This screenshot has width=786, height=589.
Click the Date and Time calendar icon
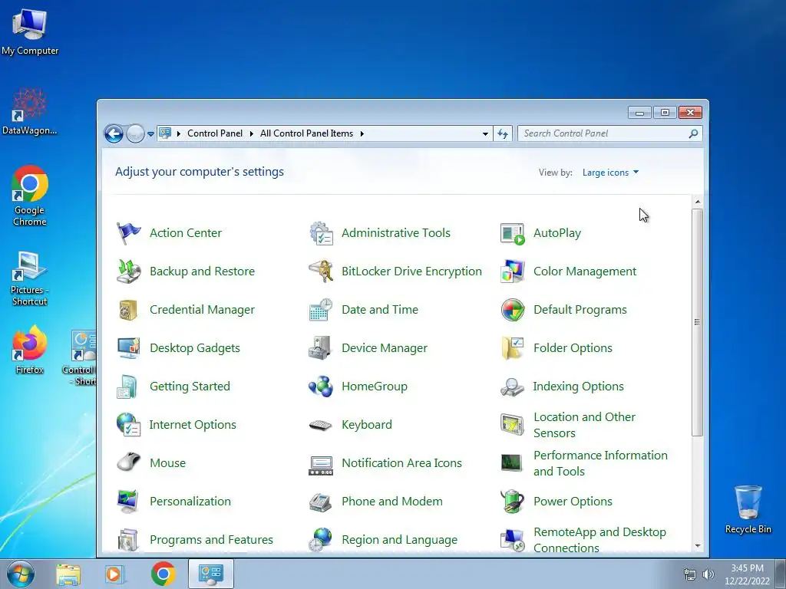pos(321,310)
